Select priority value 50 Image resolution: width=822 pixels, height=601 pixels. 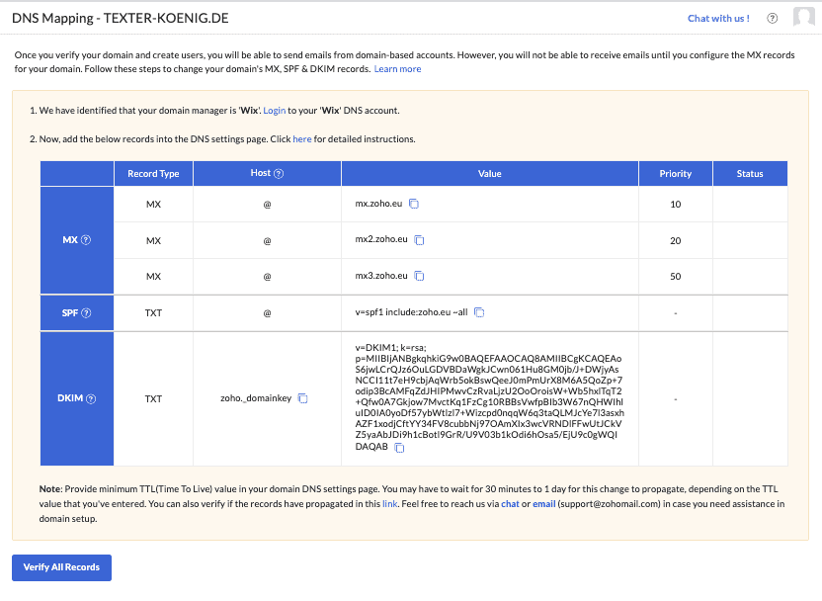(675, 277)
